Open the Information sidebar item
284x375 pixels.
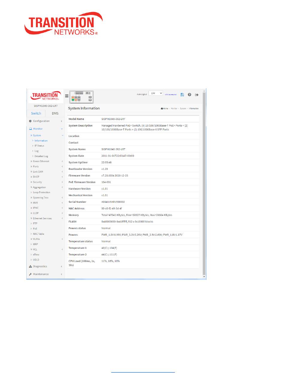[x=41, y=141]
